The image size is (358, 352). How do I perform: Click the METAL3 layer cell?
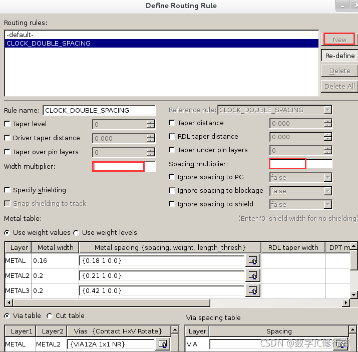click(x=18, y=290)
